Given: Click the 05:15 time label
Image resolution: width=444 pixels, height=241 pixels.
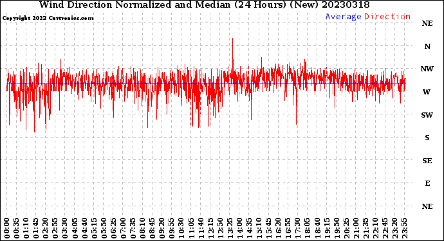Looking at the screenshot, I should click(x=94, y=228).
